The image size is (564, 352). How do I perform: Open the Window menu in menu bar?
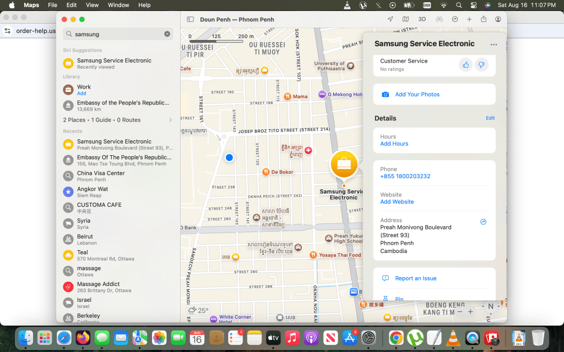118,5
